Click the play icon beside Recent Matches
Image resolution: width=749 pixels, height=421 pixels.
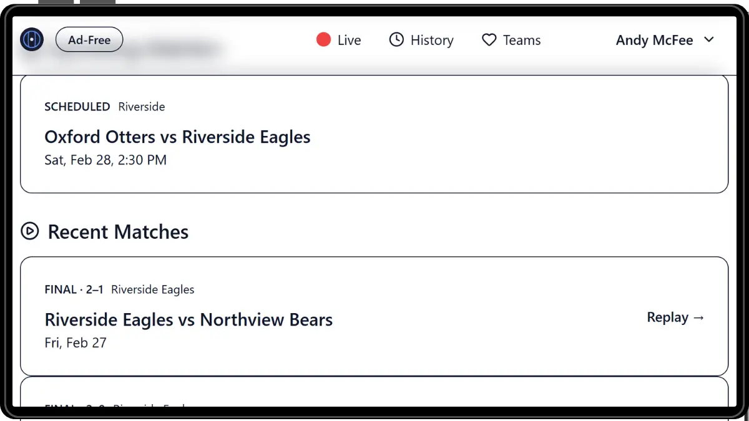click(29, 231)
